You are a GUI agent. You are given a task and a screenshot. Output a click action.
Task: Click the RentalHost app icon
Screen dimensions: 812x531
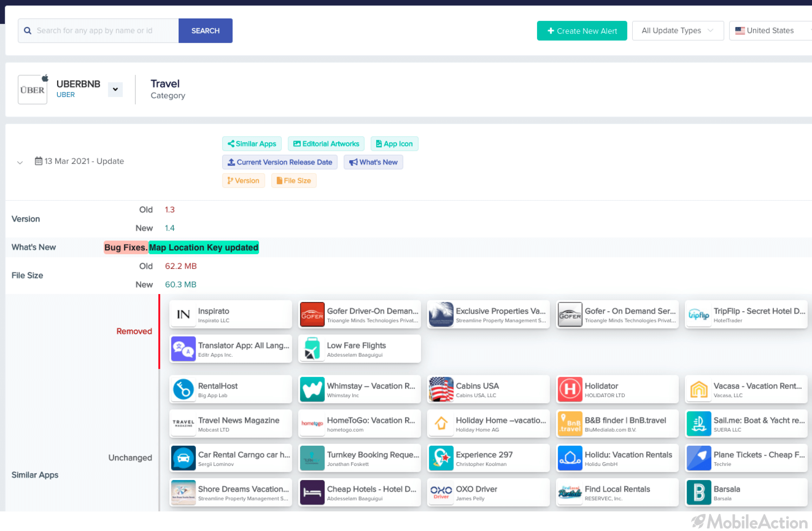pos(183,390)
